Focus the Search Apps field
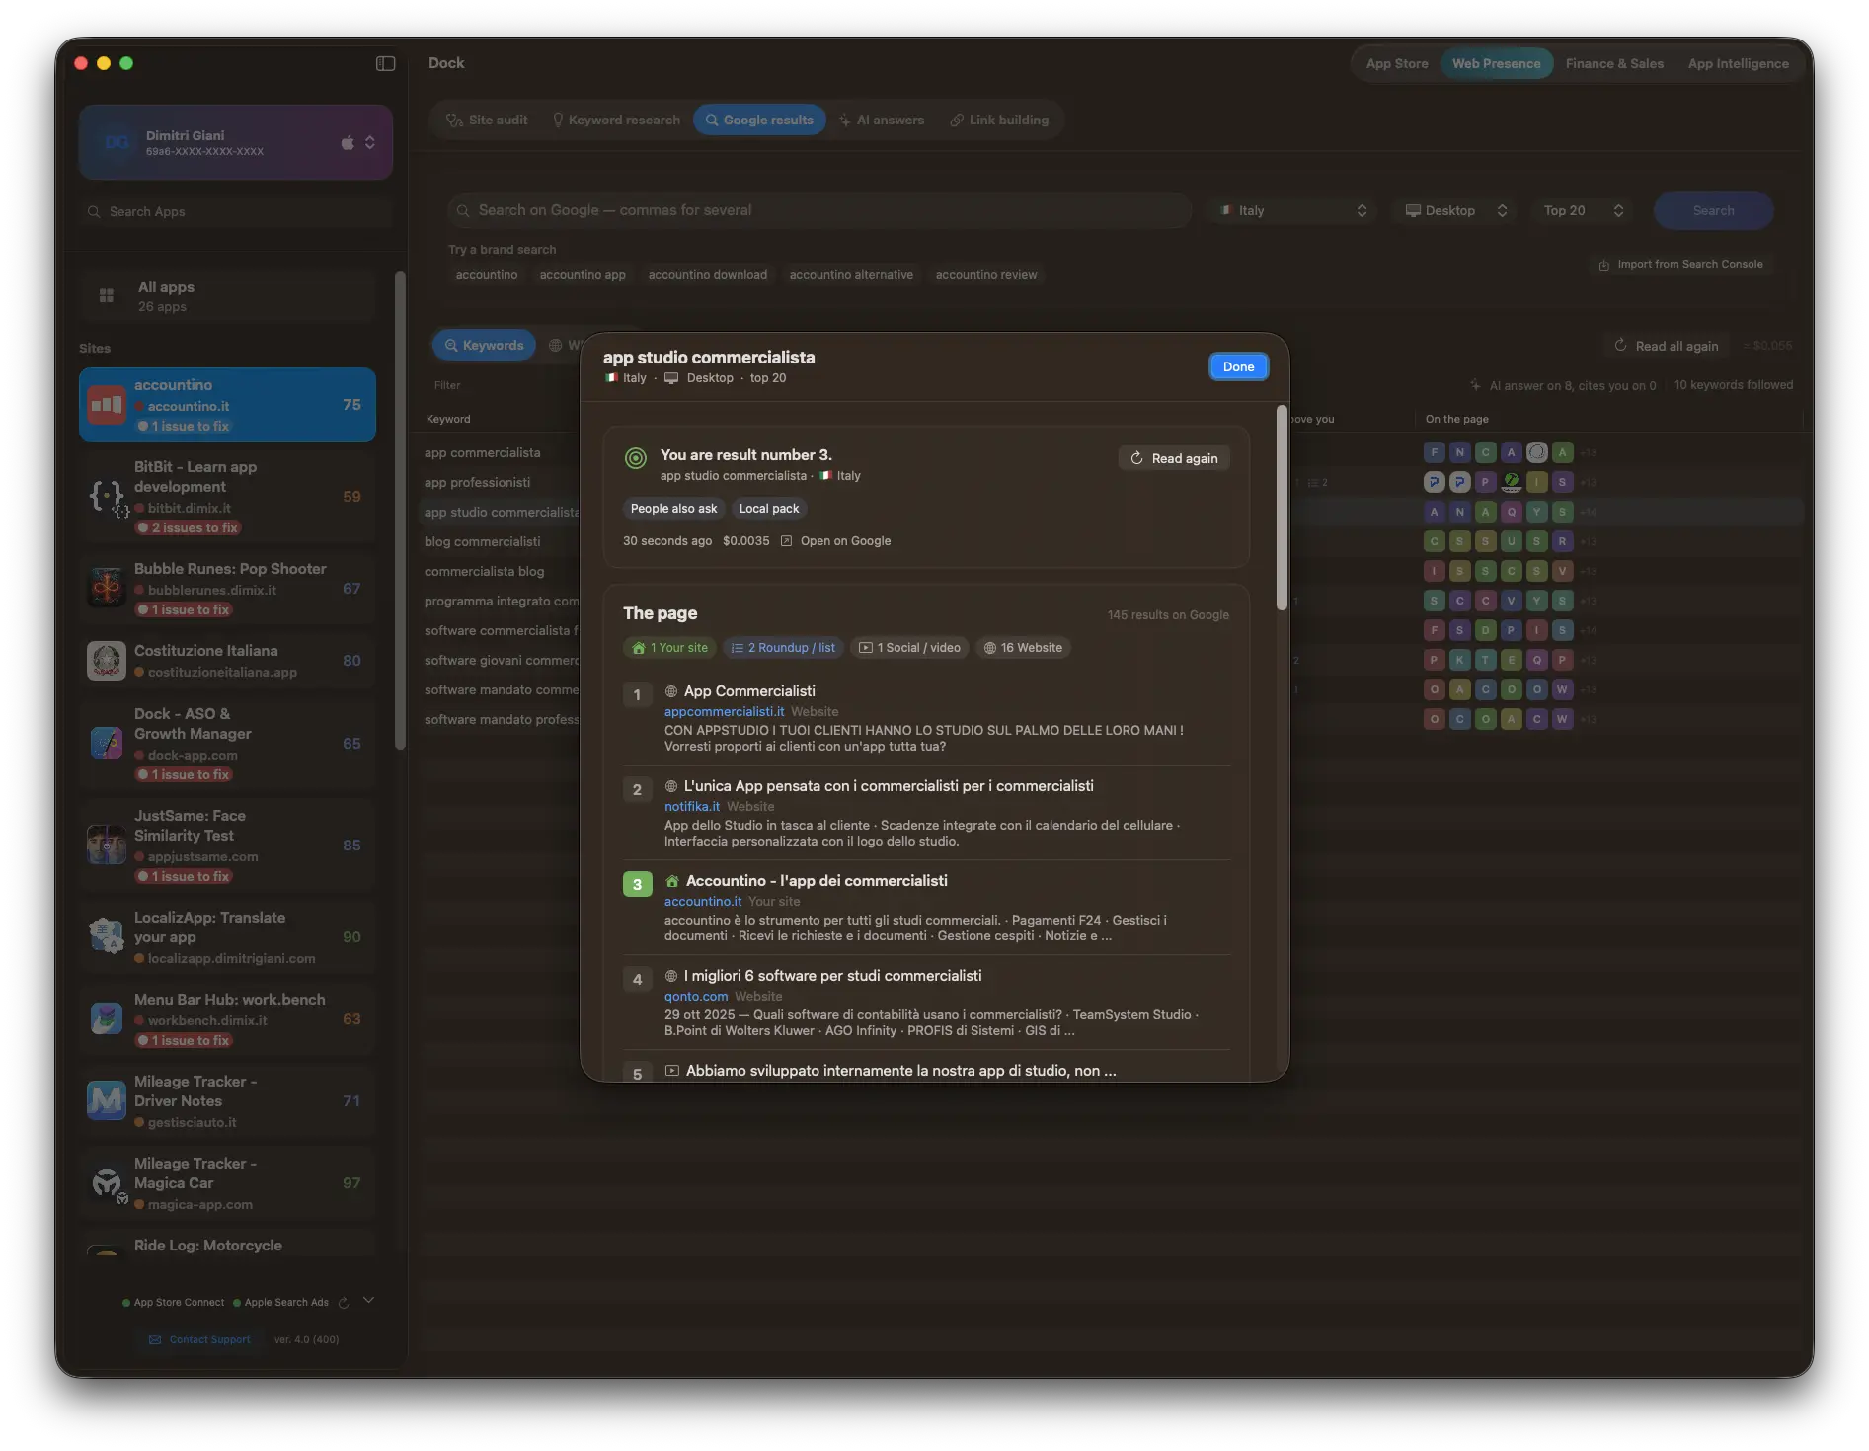The height and width of the screenshot is (1451, 1869). (236, 211)
